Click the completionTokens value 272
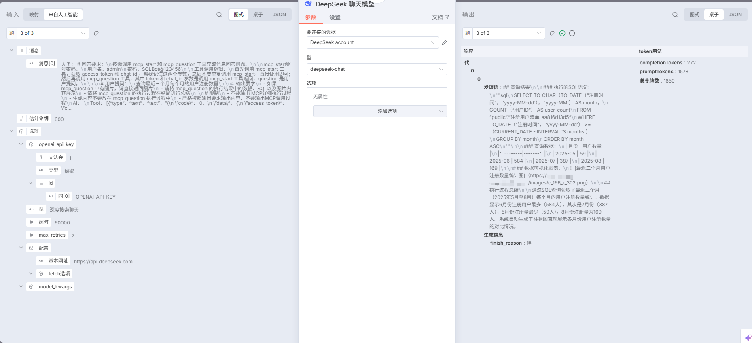The height and width of the screenshot is (343, 752). (691, 63)
